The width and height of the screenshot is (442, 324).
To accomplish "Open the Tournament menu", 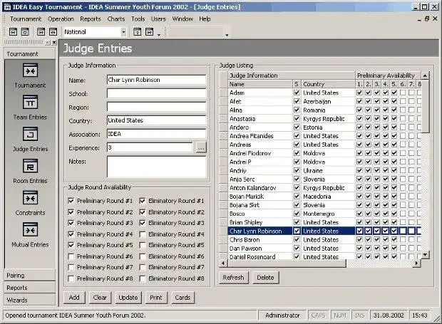I will click(x=26, y=19).
